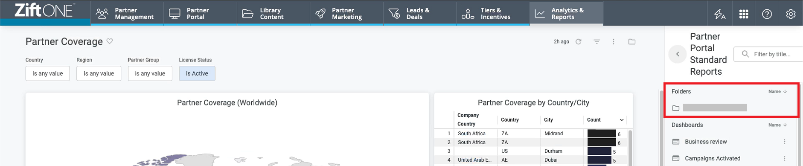Select the Analytics & Reports tab
The image size is (803, 166).
[566, 13]
